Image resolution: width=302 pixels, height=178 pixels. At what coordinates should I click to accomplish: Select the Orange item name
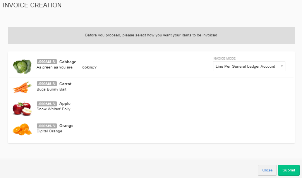click(x=66, y=126)
